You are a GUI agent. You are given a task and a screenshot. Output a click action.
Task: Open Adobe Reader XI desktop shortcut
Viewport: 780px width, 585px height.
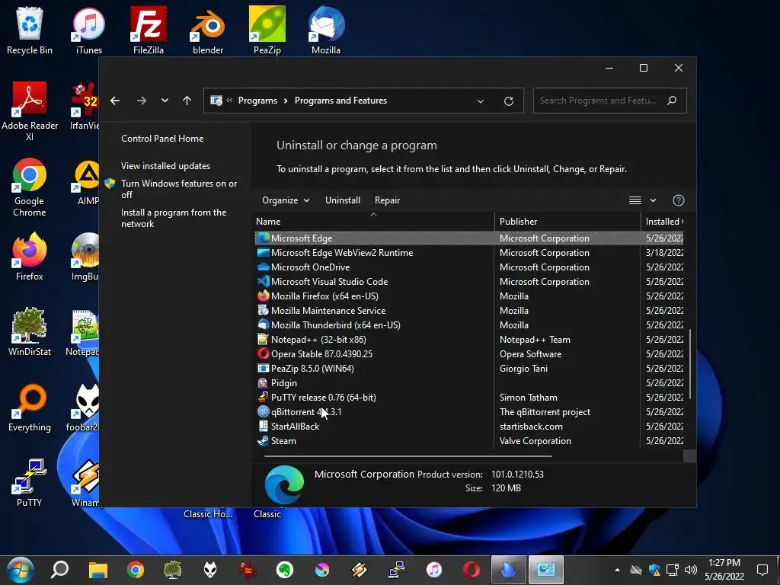pos(30,111)
